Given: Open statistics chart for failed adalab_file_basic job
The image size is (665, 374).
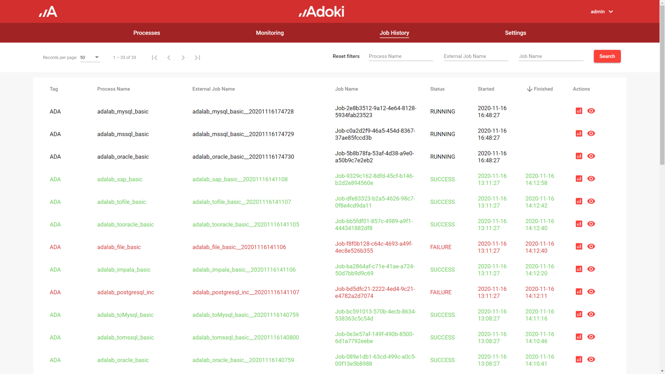Looking at the screenshot, I should (579, 246).
